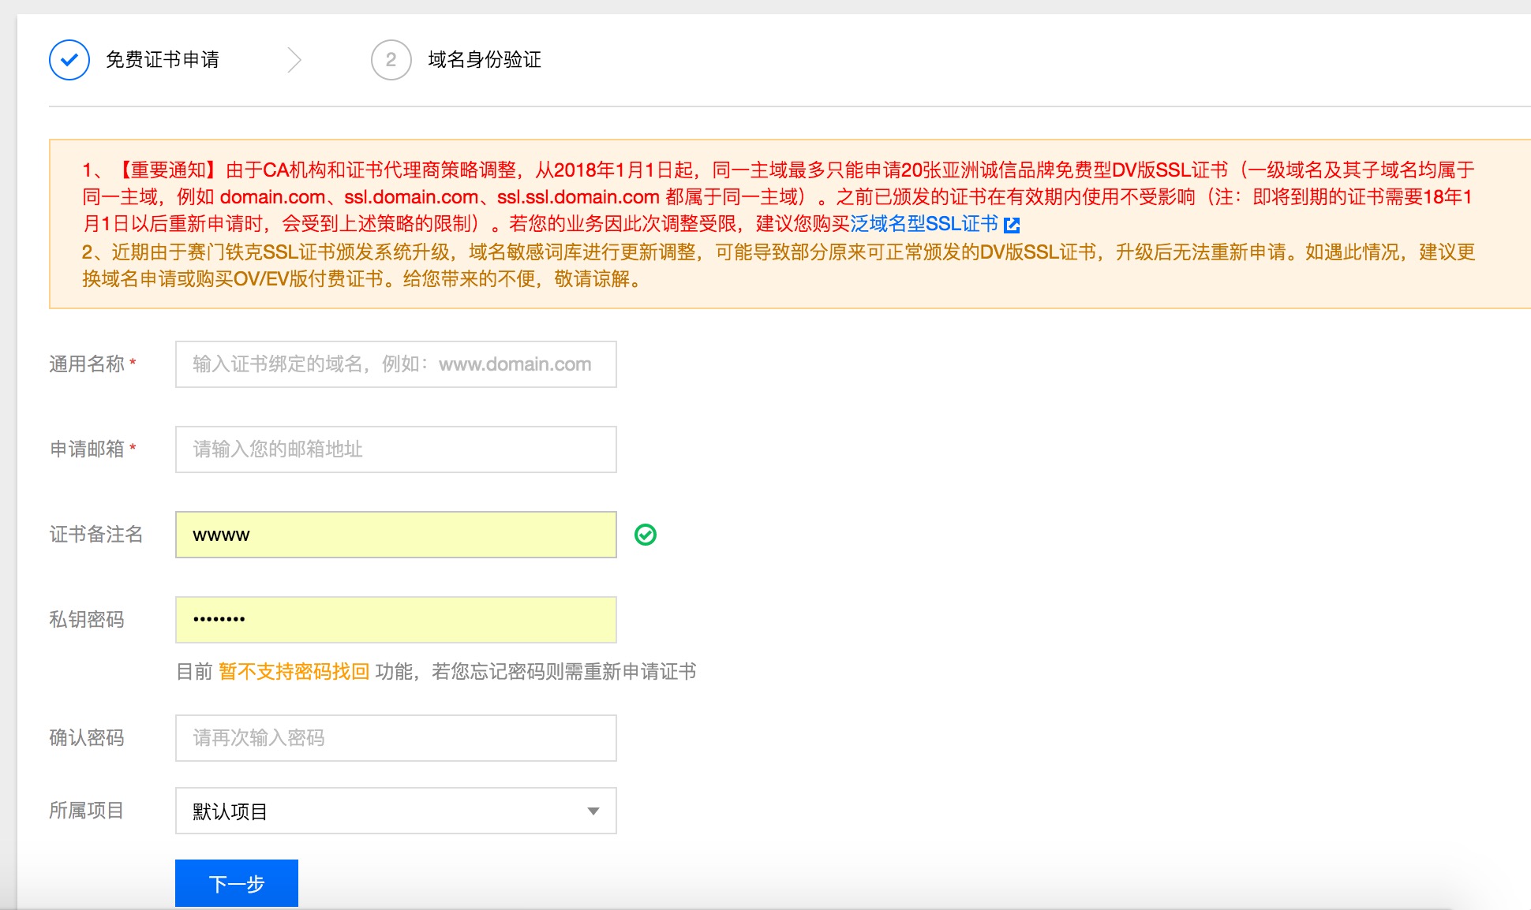Click the 私钥密码 password field
Image resolution: width=1531 pixels, height=910 pixels.
click(395, 620)
